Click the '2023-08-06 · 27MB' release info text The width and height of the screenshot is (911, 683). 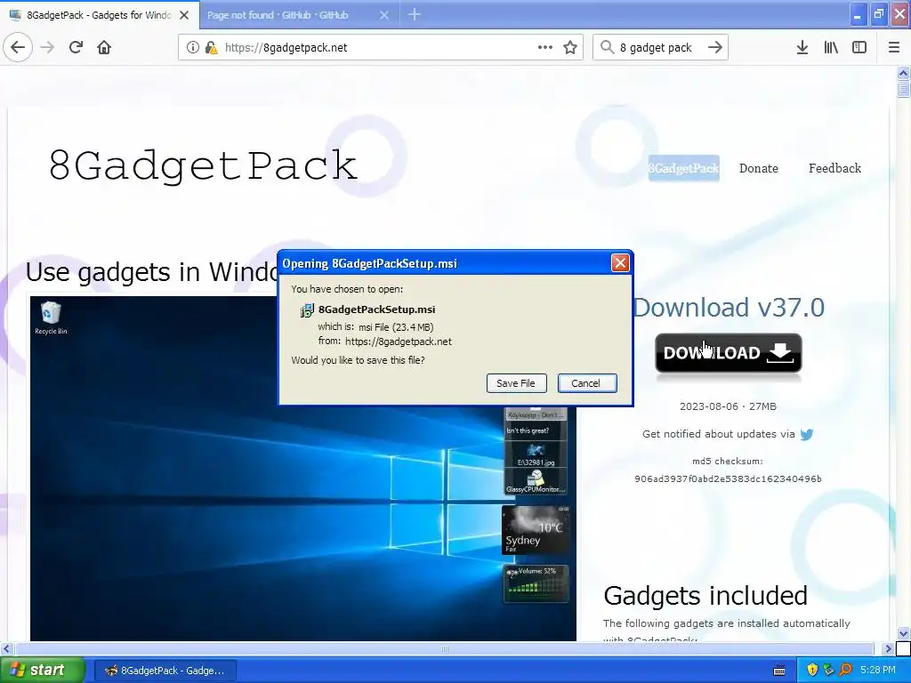pos(728,406)
